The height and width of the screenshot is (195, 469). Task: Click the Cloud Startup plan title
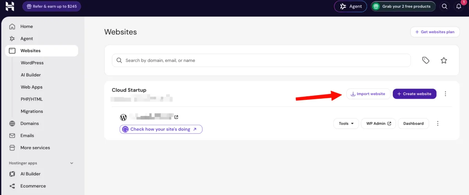pyautogui.click(x=129, y=90)
